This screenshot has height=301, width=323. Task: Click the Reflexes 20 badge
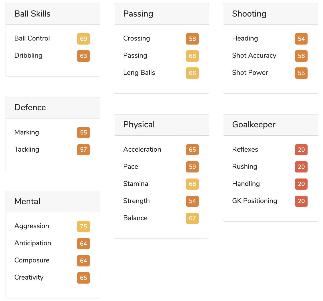point(301,150)
